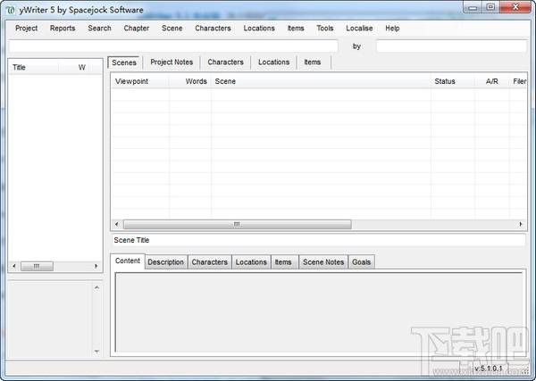
Task: Click the project title input field
Action: pos(173,46)
